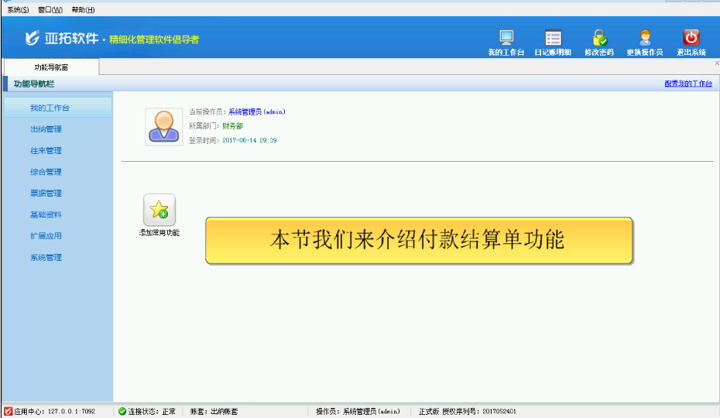Click the 添加常用功能 star icon

pyautogui.click(x=159, y=209)
